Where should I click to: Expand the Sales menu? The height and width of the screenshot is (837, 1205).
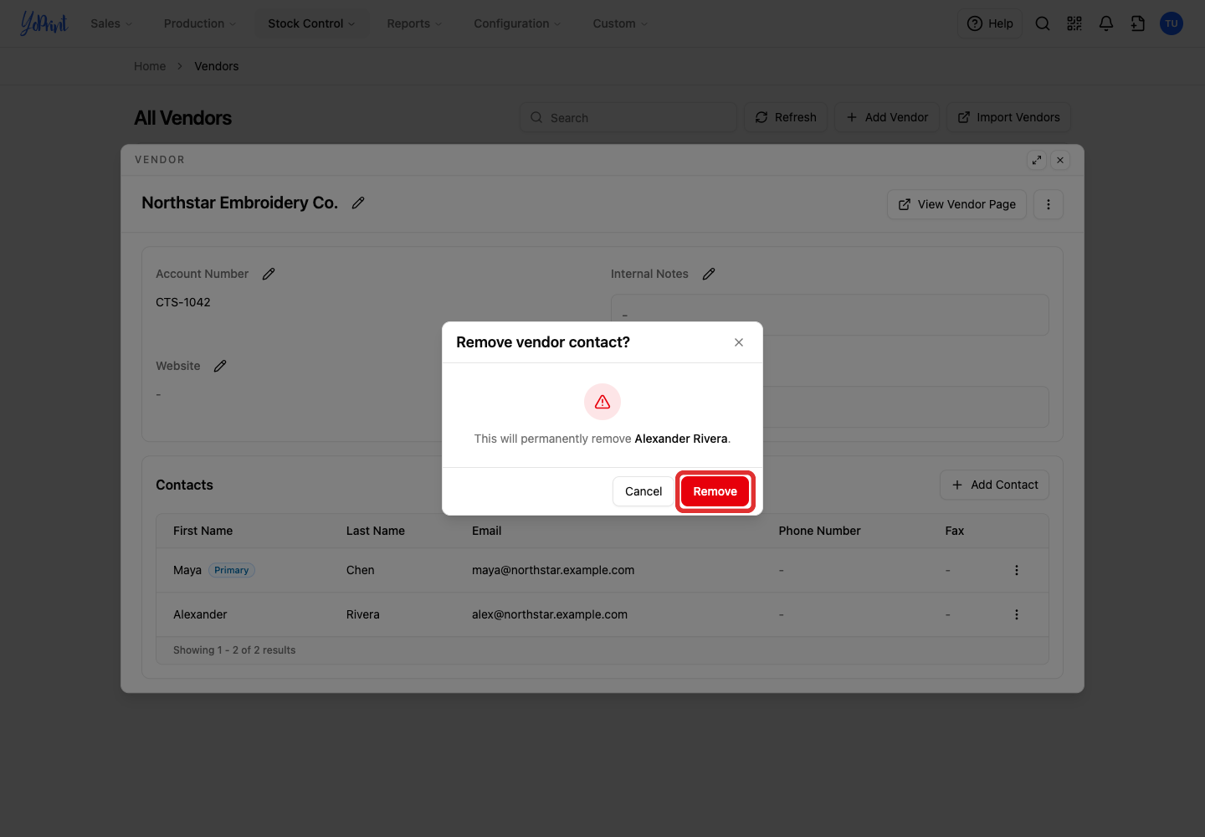tap(111, 23)
